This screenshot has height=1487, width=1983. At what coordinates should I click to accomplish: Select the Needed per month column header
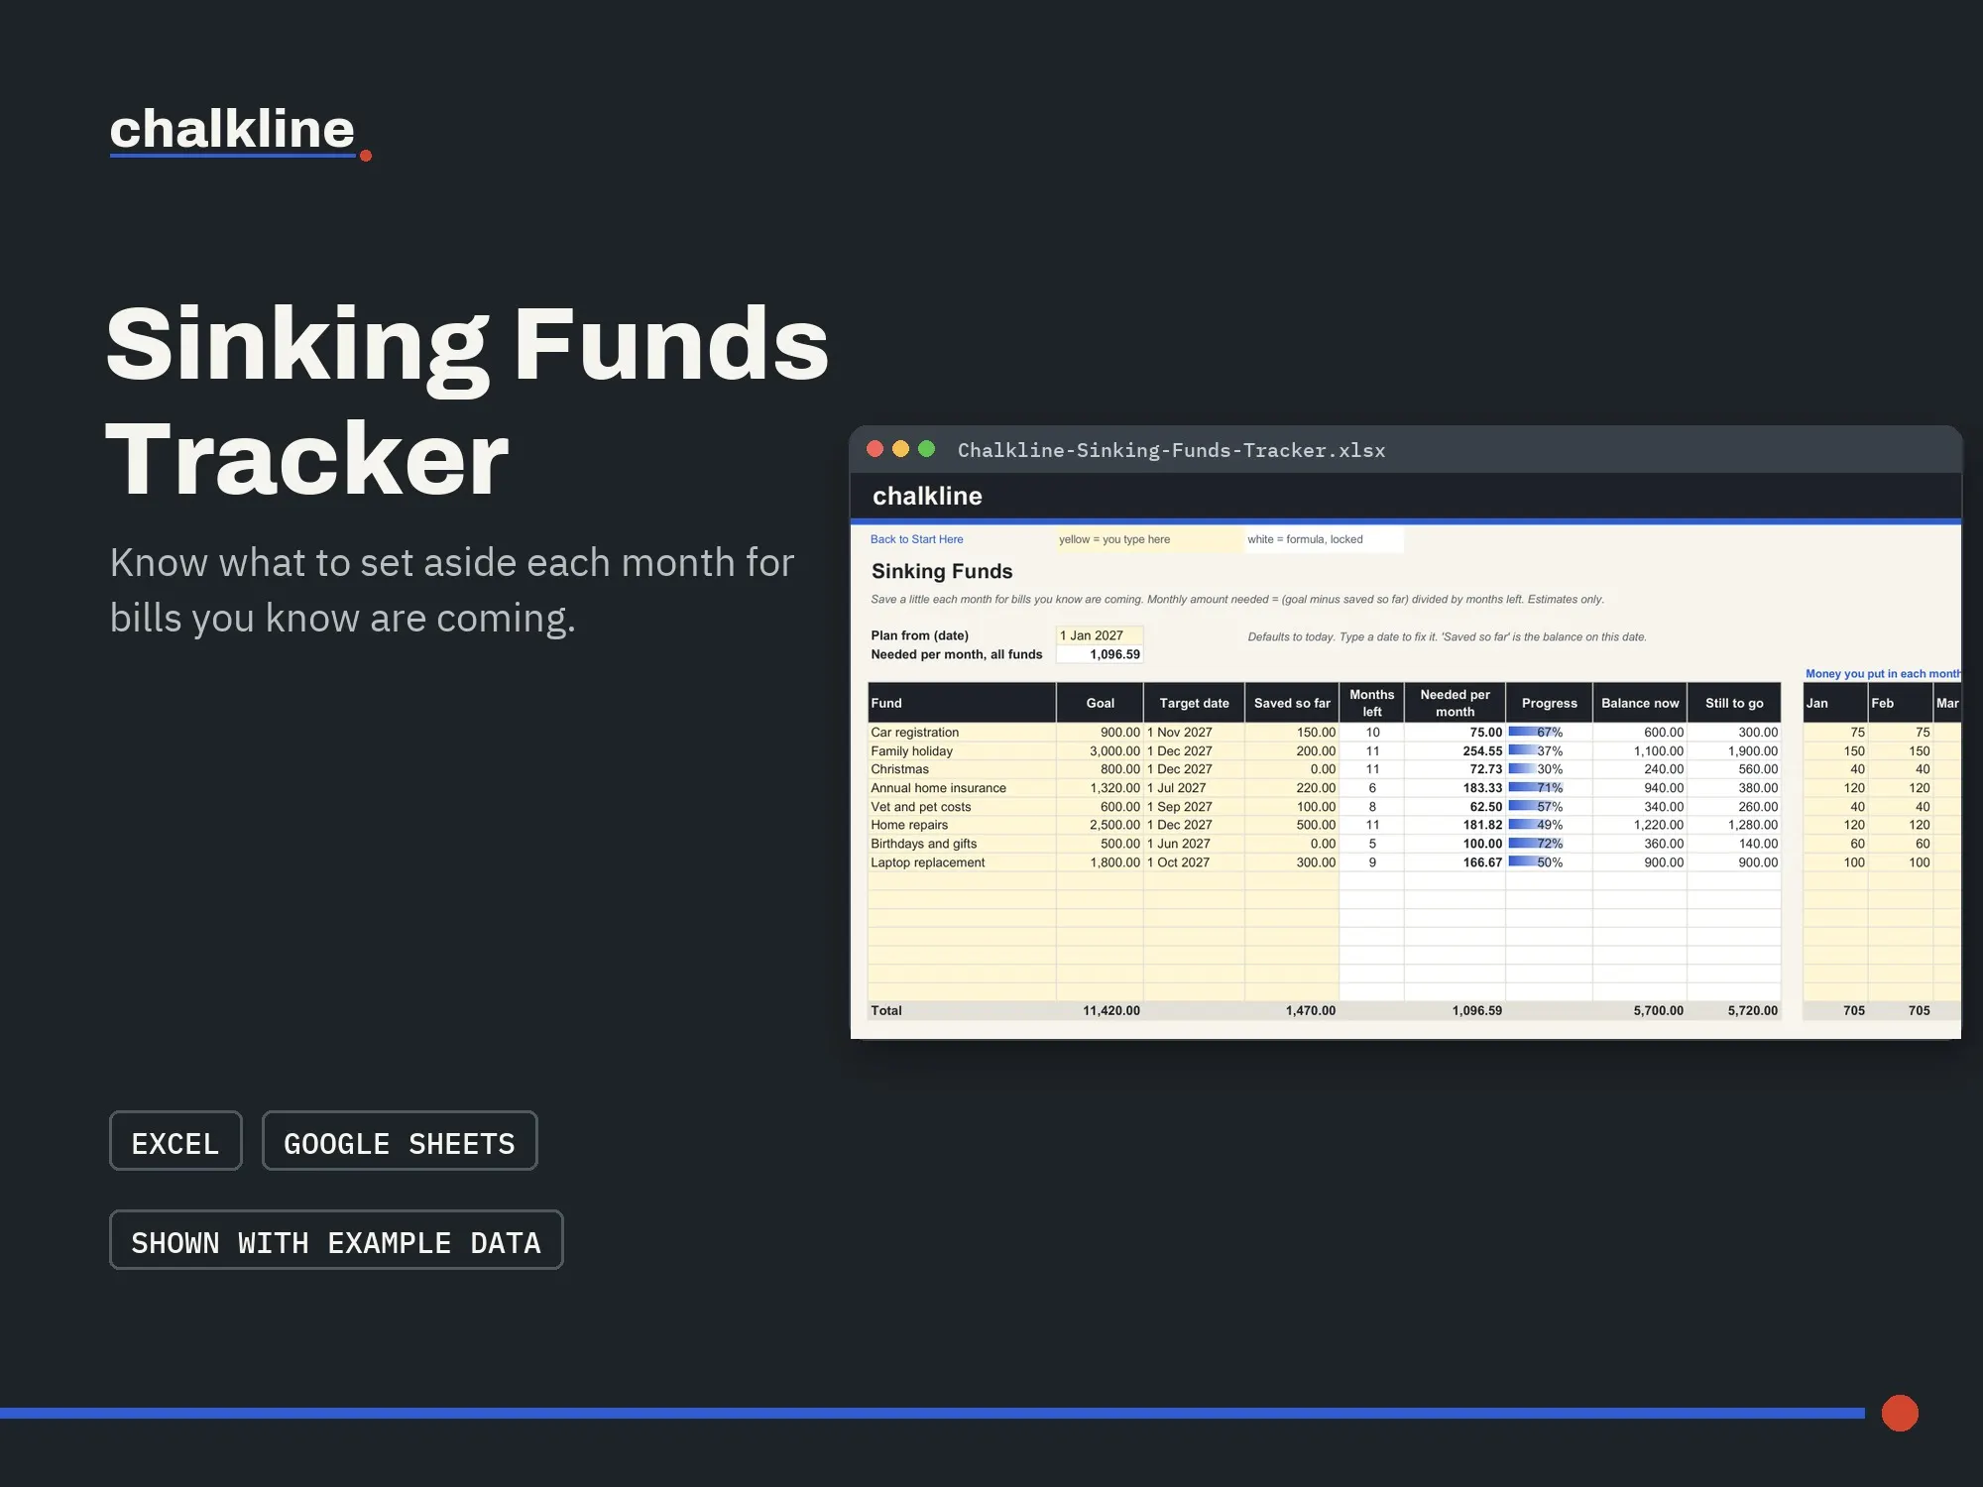1455,703
